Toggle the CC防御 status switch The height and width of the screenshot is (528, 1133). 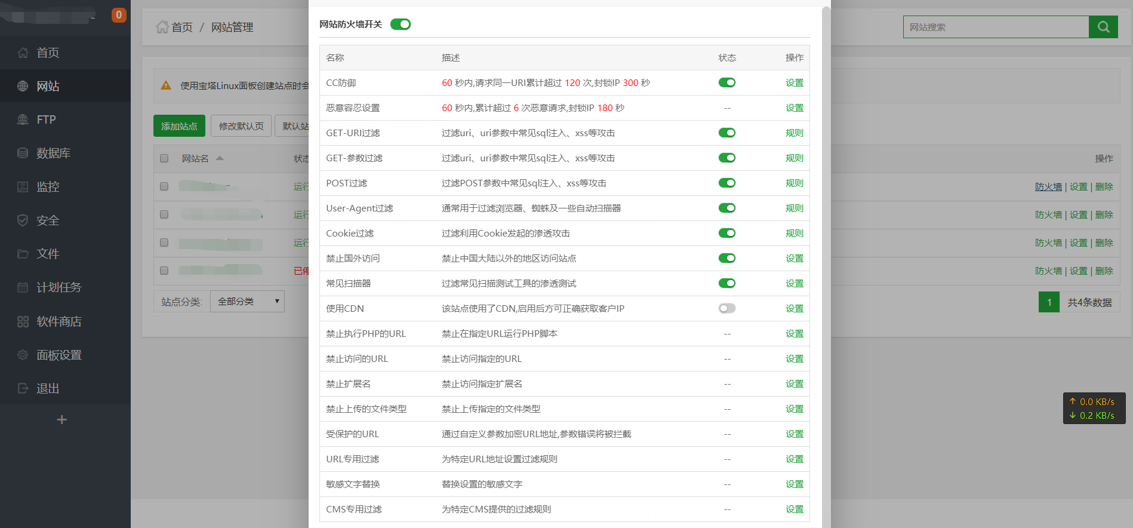pyautogui.click(x=727, y=82)
